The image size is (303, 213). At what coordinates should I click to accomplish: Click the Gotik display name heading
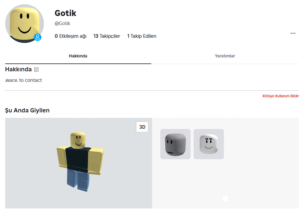[x=65, y=13]
